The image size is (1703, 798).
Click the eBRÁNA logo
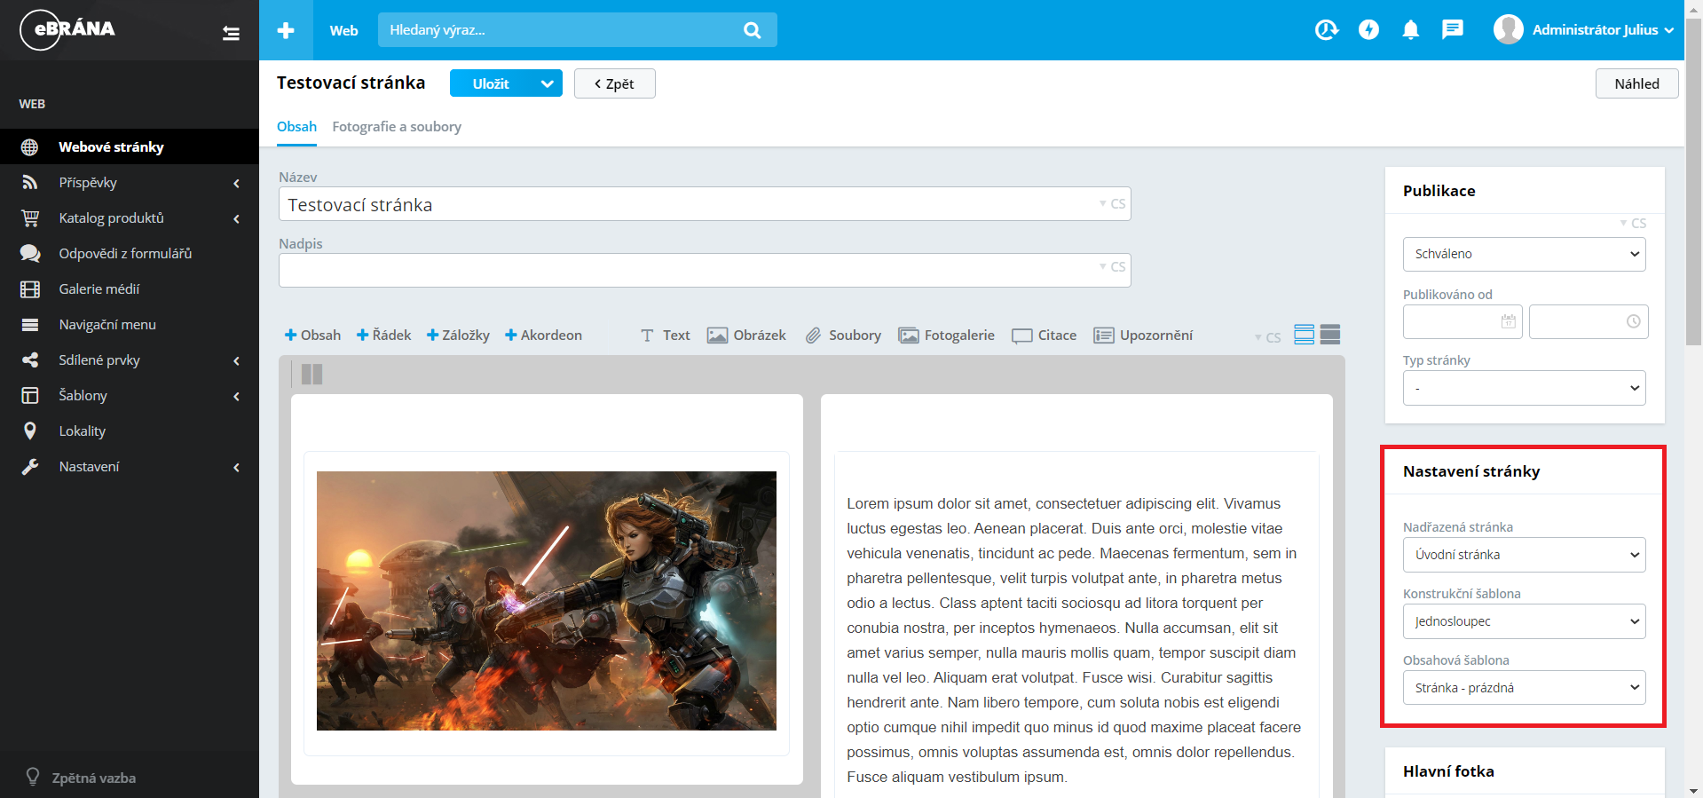pyautogui.click(x=67, y=29)
